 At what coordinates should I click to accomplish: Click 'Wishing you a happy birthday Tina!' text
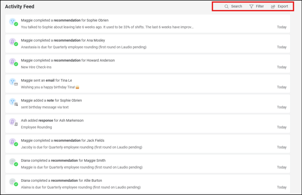(50, 87)
